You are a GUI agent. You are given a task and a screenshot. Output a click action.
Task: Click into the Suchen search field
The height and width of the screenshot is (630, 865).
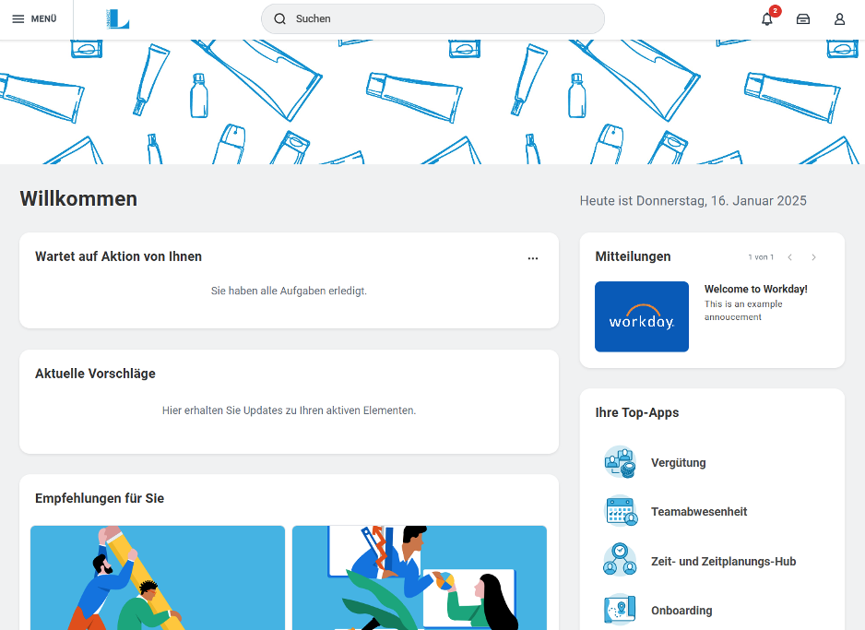(x=443, y=18)
